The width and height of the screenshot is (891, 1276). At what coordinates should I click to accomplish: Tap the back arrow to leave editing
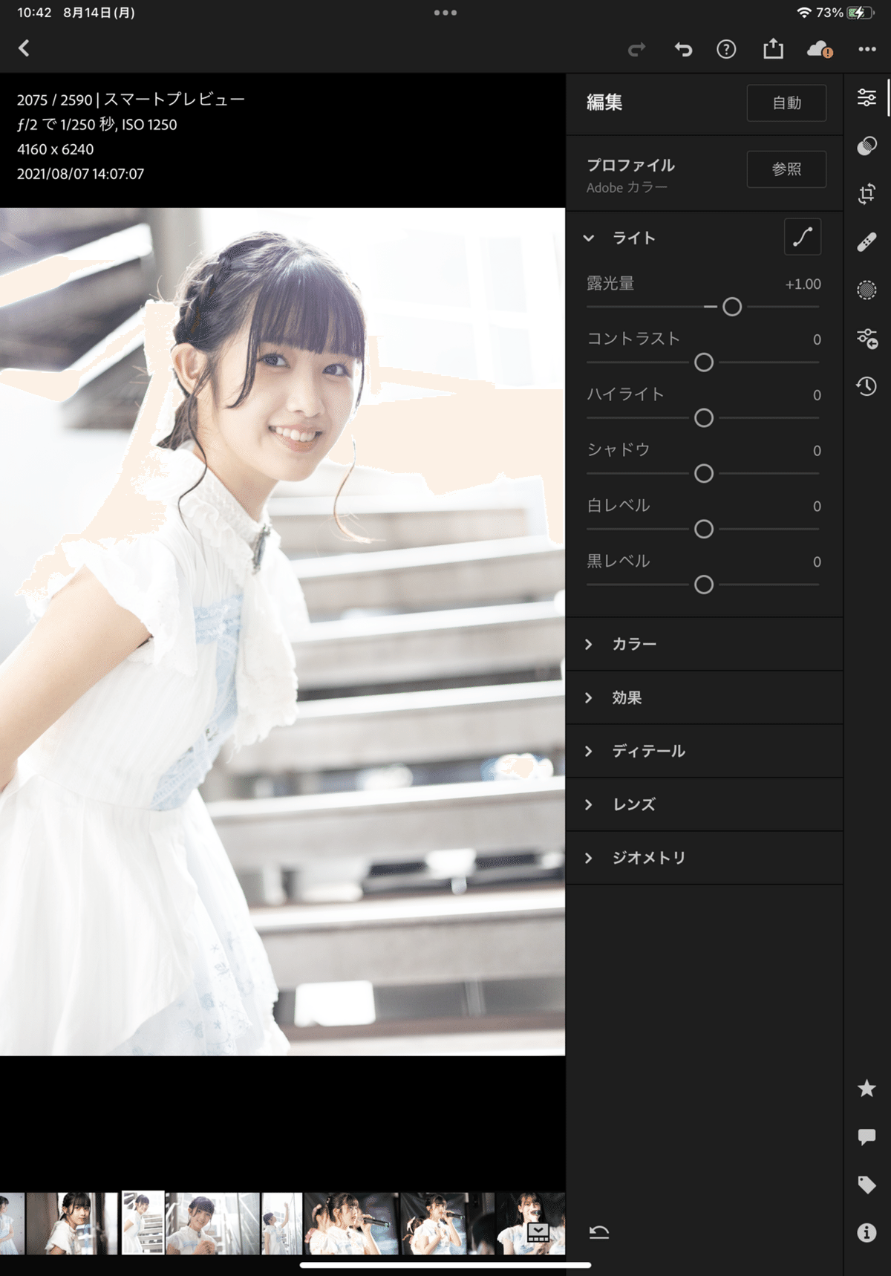coord(24,48)
